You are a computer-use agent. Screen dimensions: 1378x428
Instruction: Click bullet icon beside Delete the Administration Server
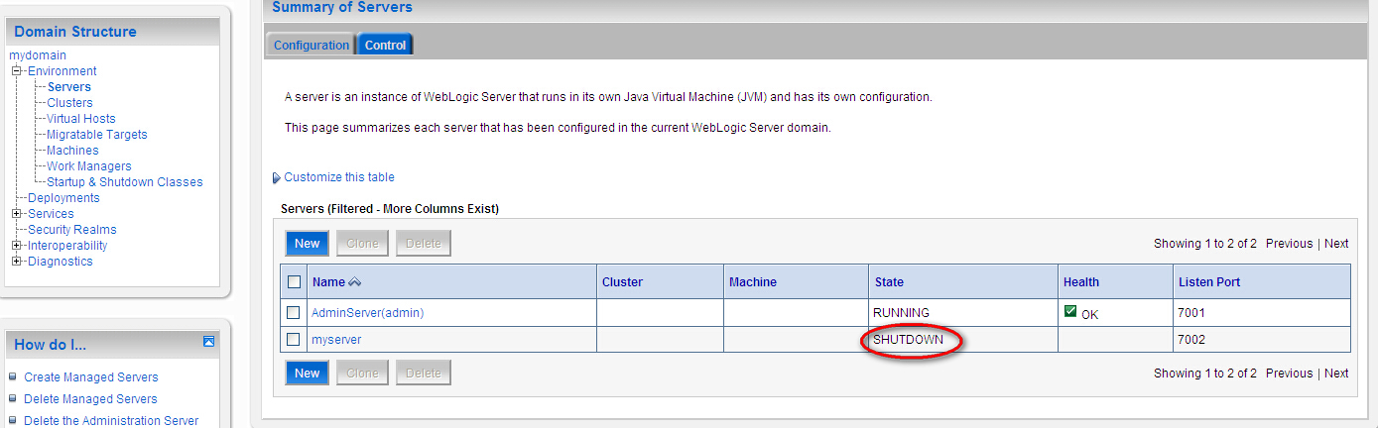(13, 421)
